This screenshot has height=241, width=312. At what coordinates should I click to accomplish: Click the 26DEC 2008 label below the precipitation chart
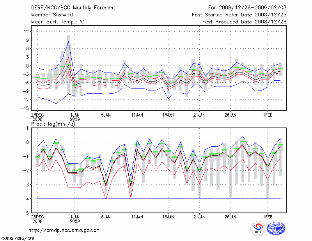(x=37, y=218)
